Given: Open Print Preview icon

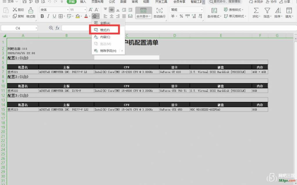Looking at the screenshot, I should [43, 1].
